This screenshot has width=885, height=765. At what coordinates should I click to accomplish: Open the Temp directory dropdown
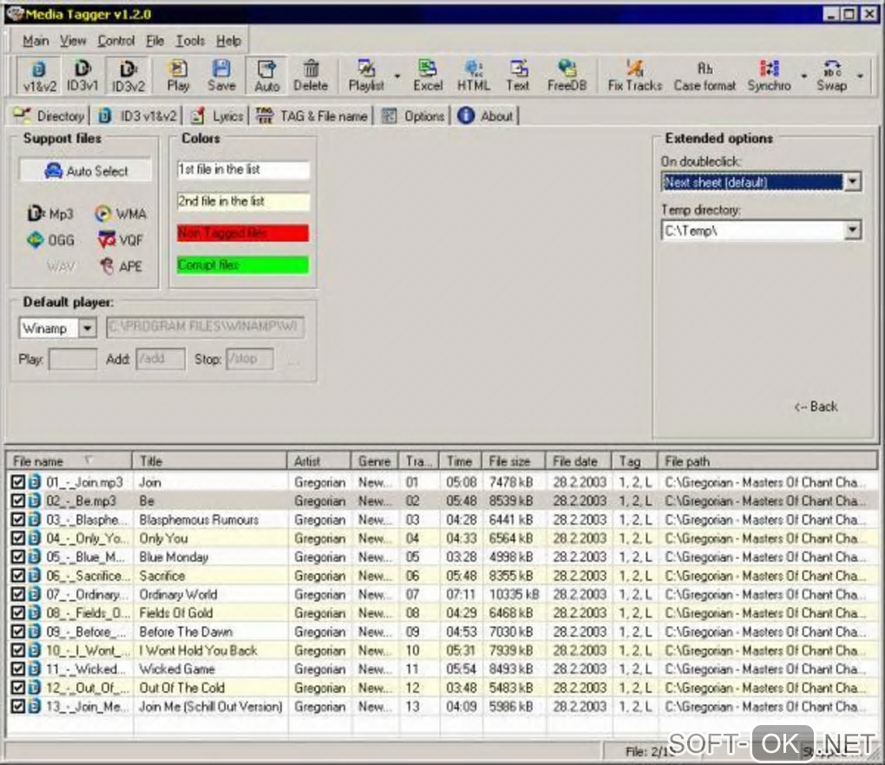pyautogui.click(x=852, y=231)
